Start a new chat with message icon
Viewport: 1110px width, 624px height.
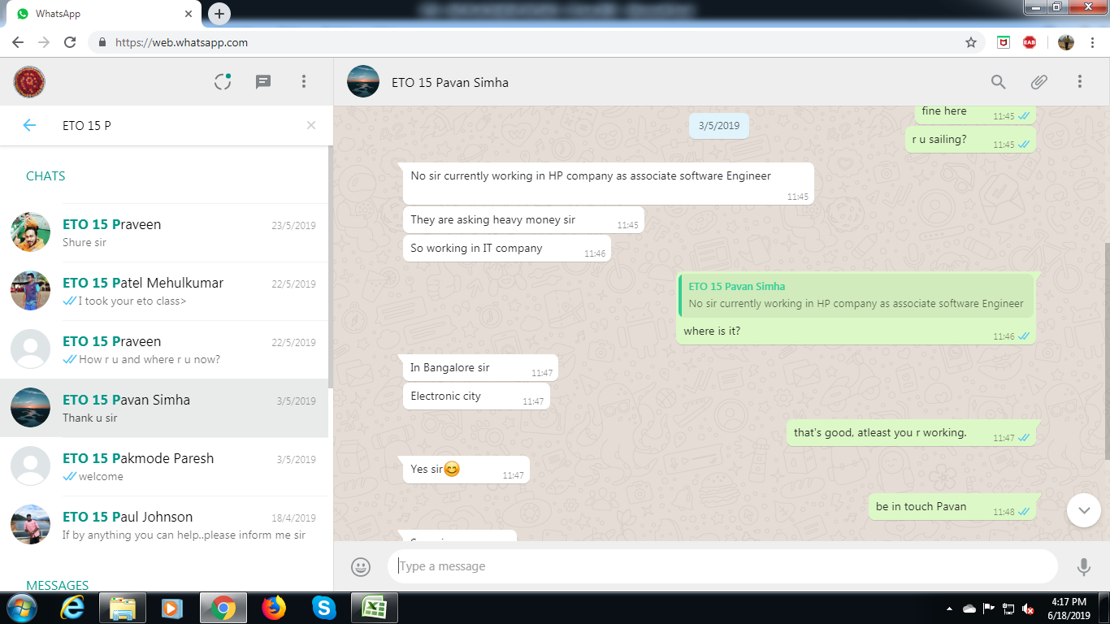click(263, 81)
